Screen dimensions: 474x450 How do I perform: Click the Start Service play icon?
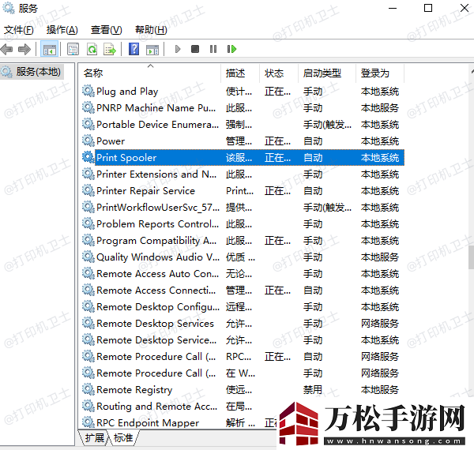coord(178,49)
